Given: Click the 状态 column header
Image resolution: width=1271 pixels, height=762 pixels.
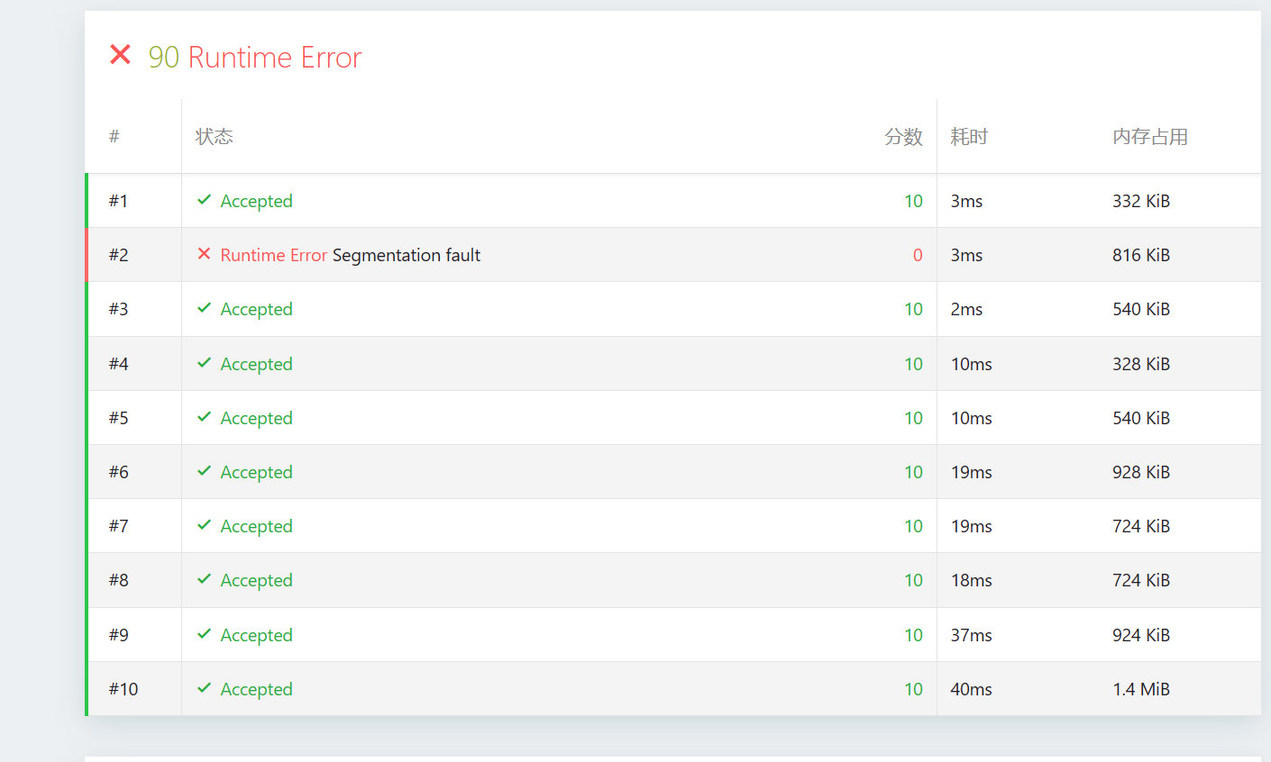Looking at the screenshot, I should pyautogui.click(x=215, y=137).
